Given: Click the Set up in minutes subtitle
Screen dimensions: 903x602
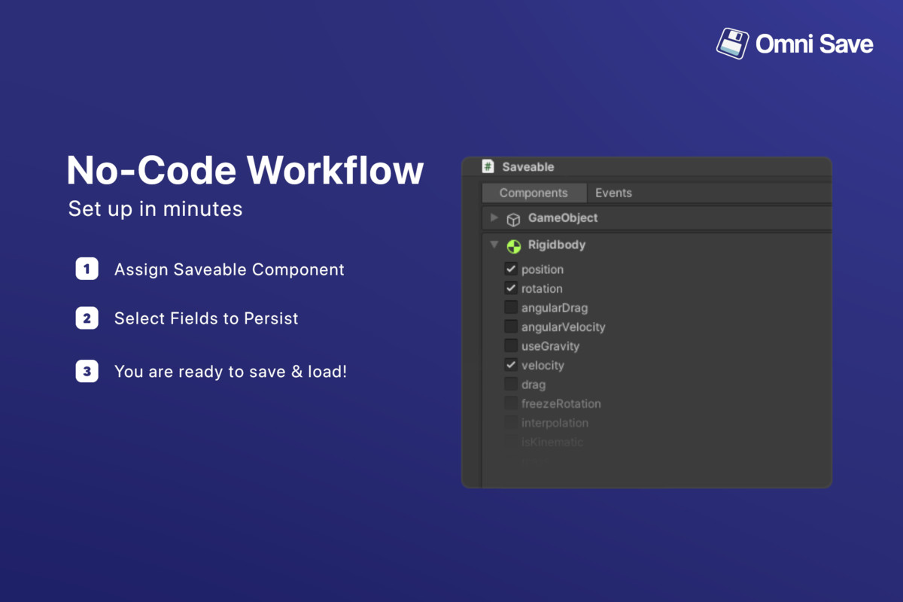Looking at the screenshot, I should (156, 208).
